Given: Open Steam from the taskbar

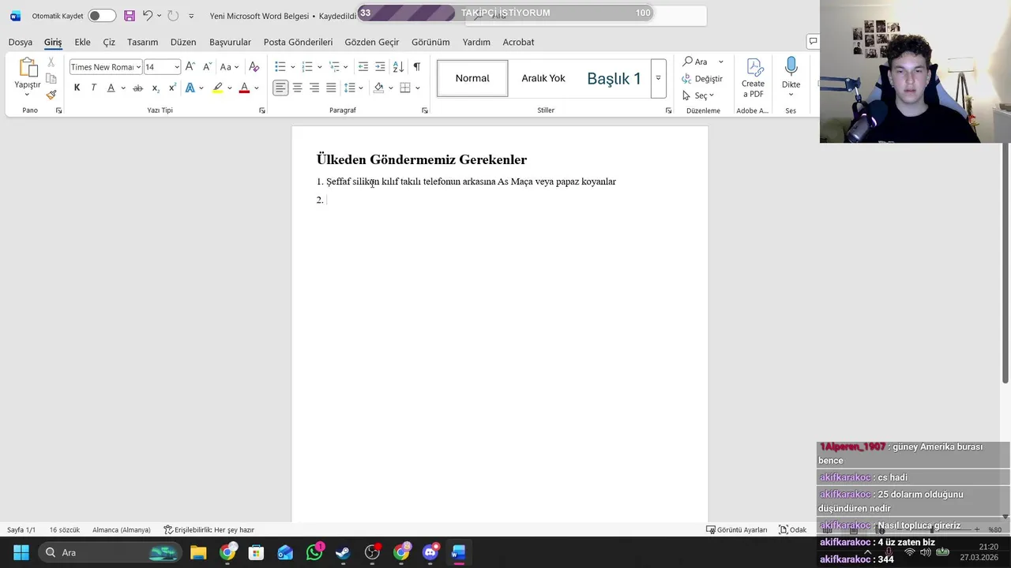Looking at the screenshot, I should click(x=343, y=552).
